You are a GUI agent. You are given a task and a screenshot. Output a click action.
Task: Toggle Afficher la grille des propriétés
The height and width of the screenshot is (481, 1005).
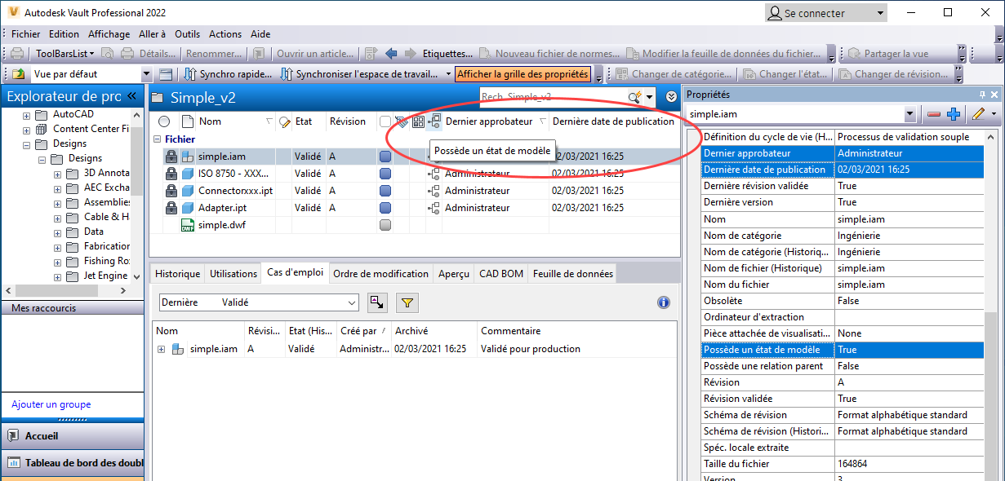[523, 74]
